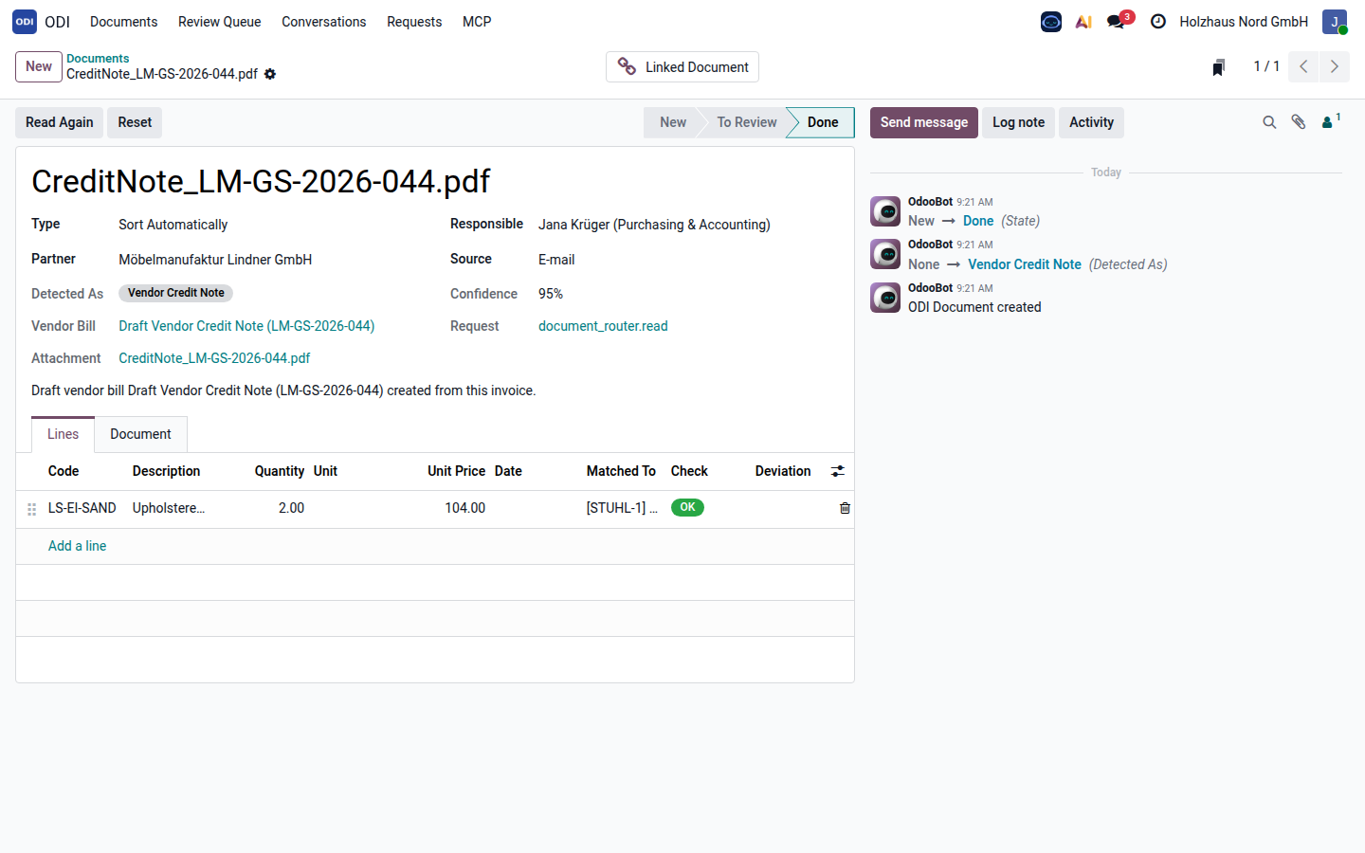The height and width of the screenshot is (853, 1365).
Task: Open the clock activities icon
Action: (1158, 22)
